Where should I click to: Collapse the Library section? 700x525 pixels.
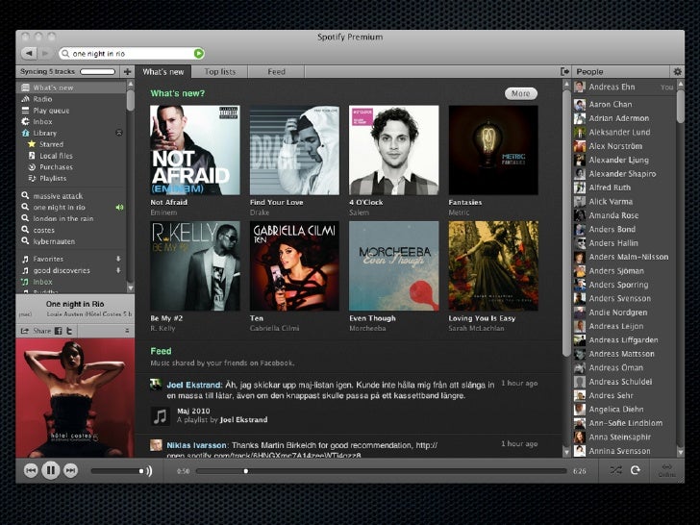pyautogui.click(x=119, y=133)
